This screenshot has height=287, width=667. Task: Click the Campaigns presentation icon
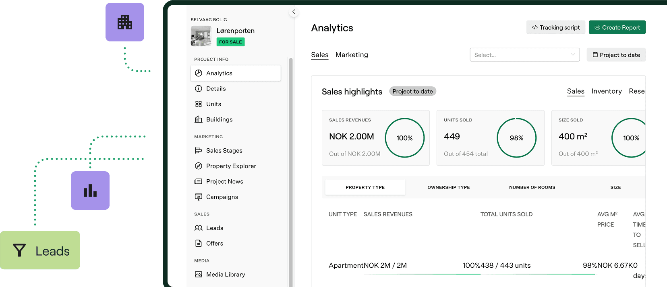(x=199, y=197)
